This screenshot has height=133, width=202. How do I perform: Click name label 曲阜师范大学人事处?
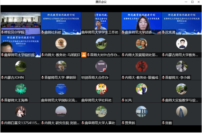coord(100,123)
